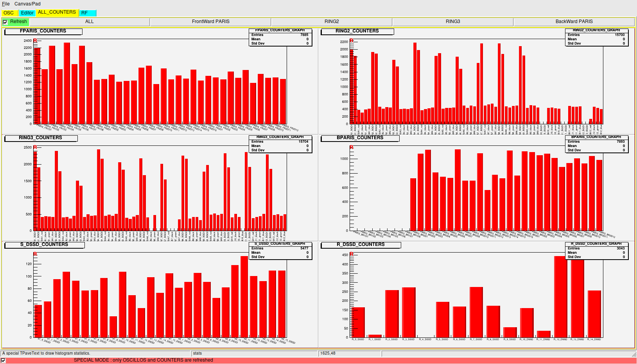Select the FPARIS_COUNTERS histogram title box
This screenshot has height=364, width=637.
43,31
